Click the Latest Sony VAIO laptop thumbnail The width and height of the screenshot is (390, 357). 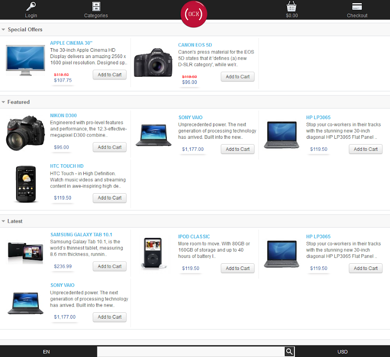coord(25,303)
